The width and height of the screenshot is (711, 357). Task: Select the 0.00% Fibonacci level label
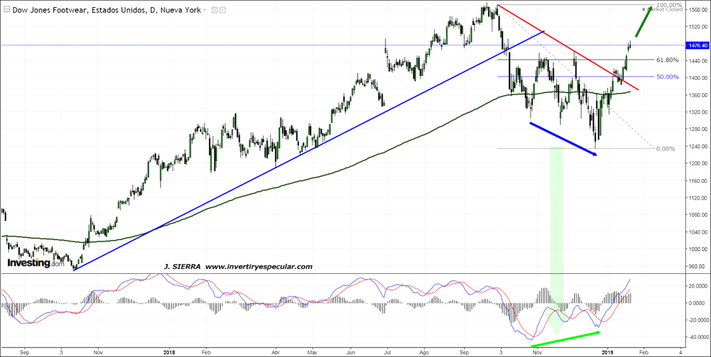point(665,149)
